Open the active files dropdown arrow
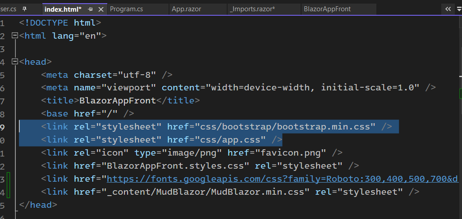 pyautogui.click(x=459, y=9)
